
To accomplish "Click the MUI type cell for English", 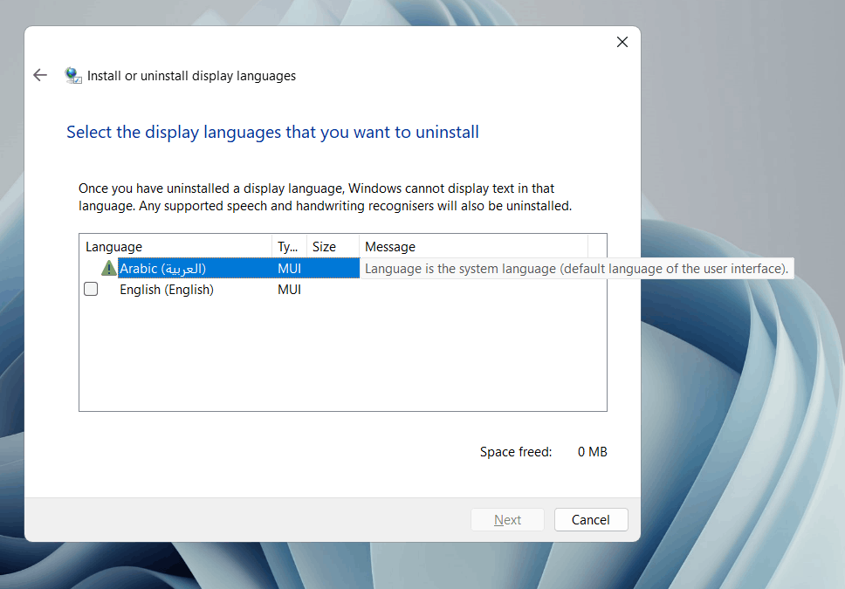I will tap(290, 290).
